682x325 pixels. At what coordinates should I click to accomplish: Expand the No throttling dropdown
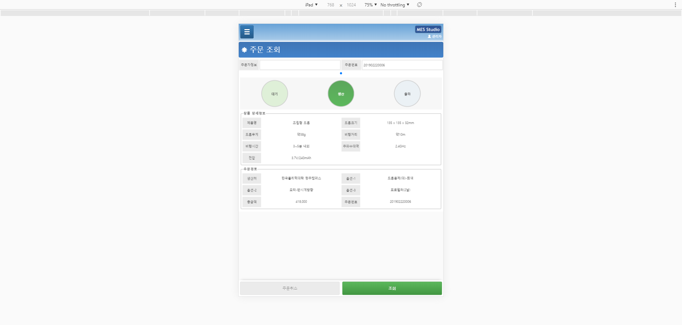click(395, 5)
